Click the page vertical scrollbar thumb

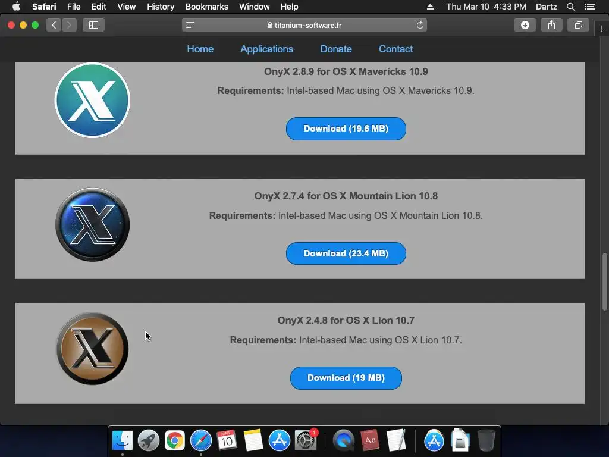[x=605, y=281]
